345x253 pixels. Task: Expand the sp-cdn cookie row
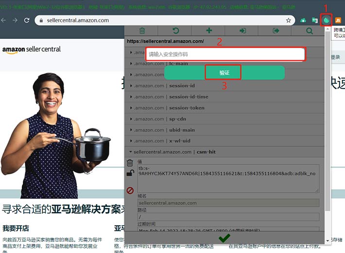(224, 119)
